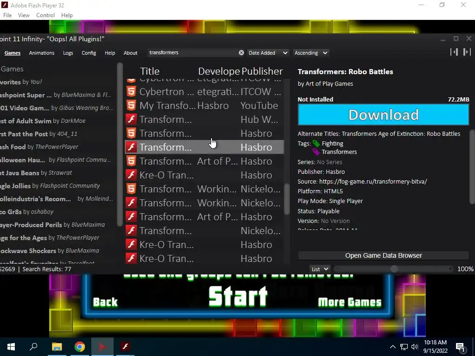
Task: Toggle the left sidebar visibility icon
Action: [x=454, y=52]
